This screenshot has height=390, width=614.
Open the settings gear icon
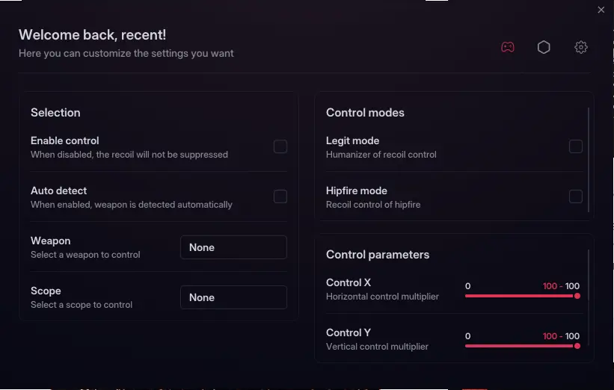point(581,47)
